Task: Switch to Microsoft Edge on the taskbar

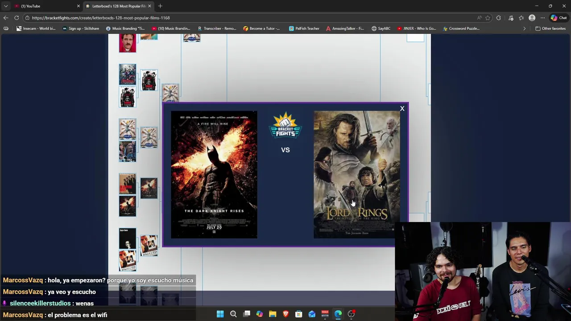Action: [338, 314]
